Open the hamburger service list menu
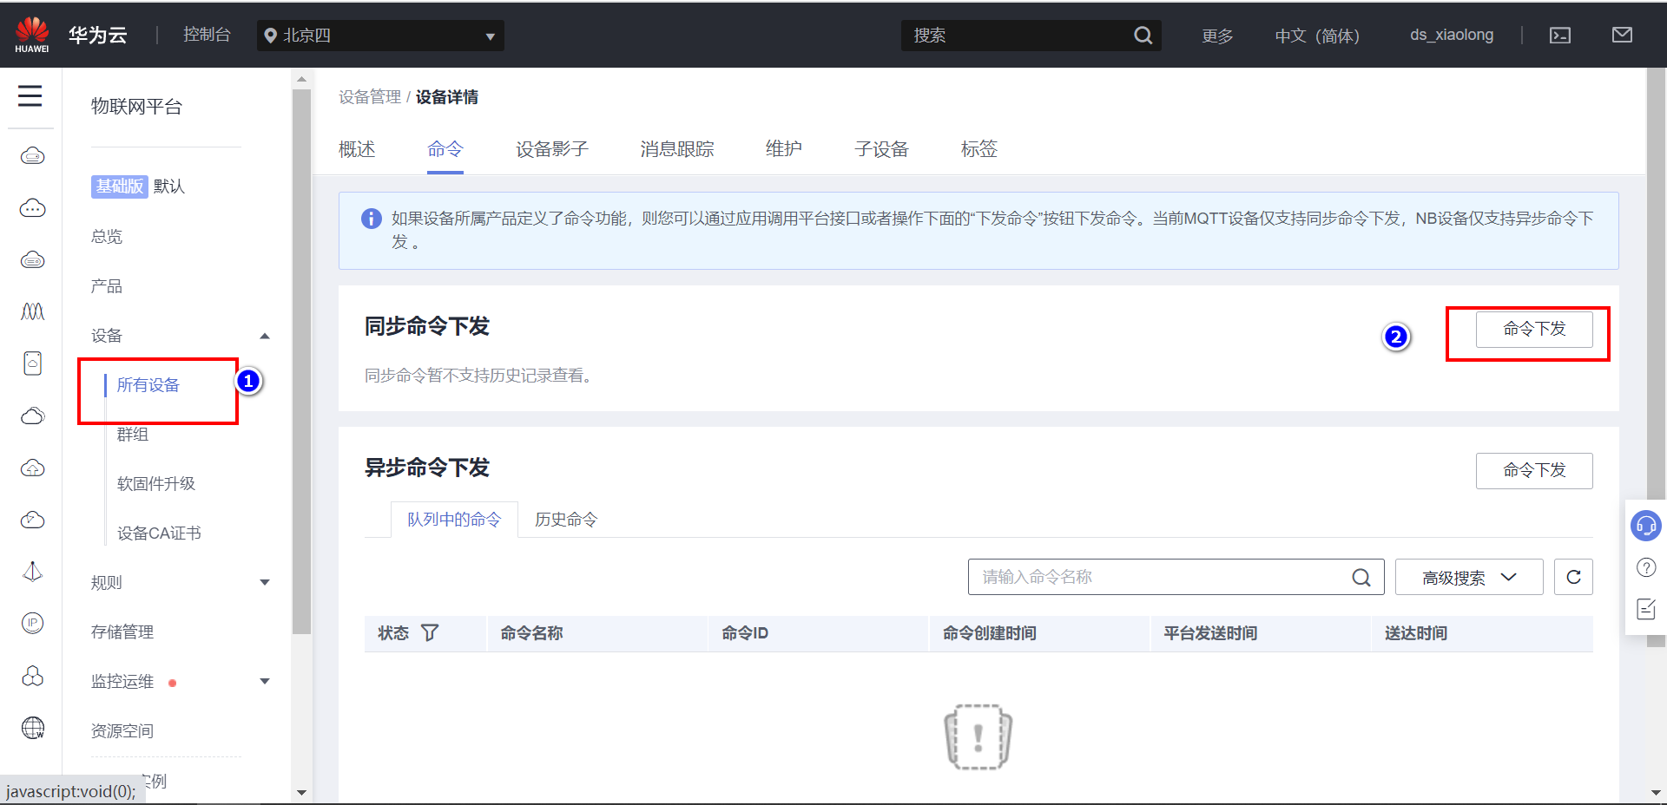Viewport: 1667px width, 805px height. click(x=30, y=95)
